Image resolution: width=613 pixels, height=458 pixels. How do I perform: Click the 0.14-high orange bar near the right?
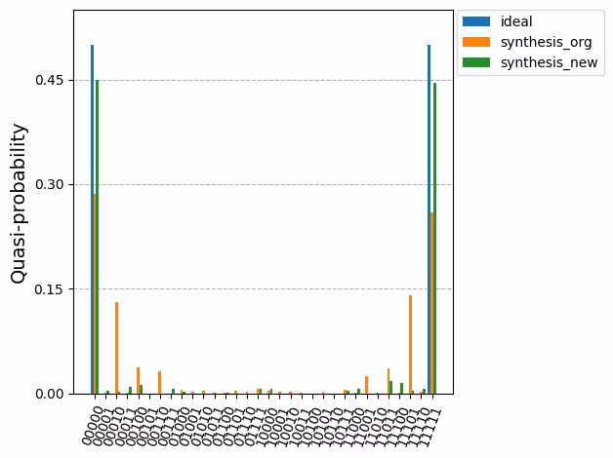coord(410,345)
